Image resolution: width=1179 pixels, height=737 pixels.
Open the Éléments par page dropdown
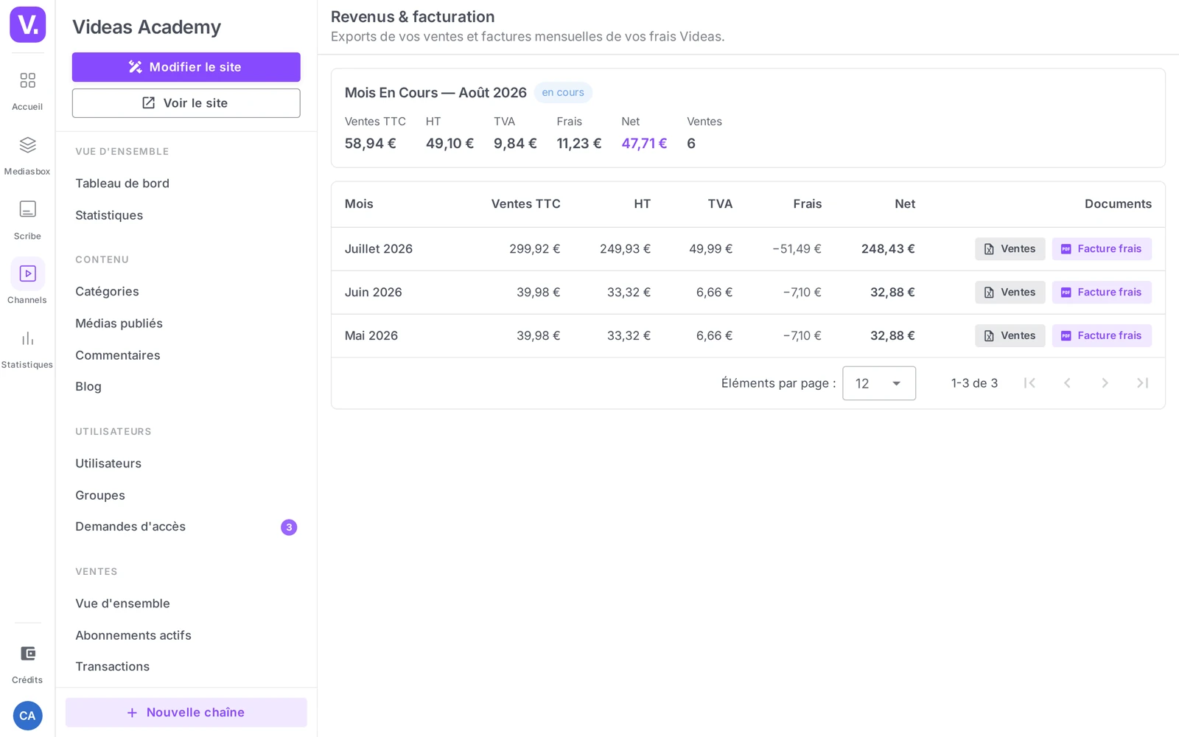click(879, 383)
